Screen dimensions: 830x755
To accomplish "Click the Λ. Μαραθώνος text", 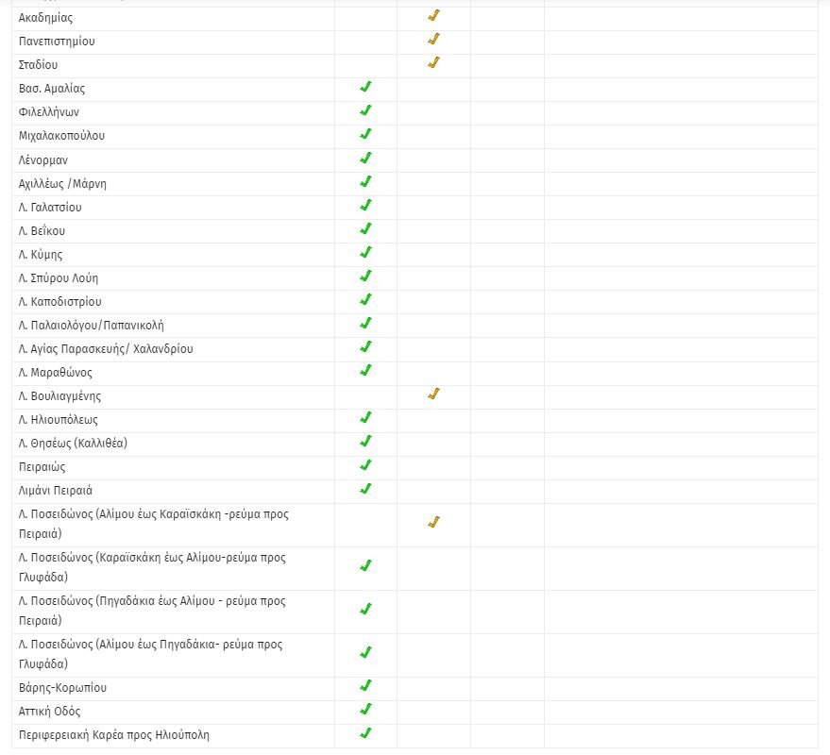I will coord(56,373).
